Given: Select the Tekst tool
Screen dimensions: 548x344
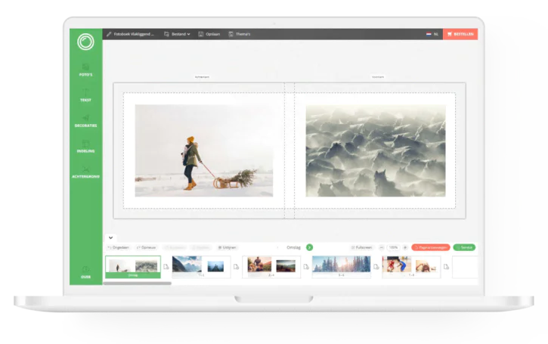Looking at the screenshot, I should tap(85, 96).
